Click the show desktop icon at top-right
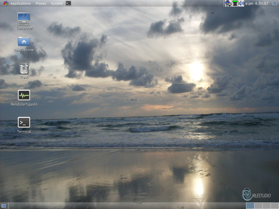279x209 pixels. 274,3
